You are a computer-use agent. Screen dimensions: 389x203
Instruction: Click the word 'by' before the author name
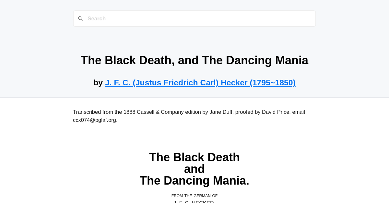tap(98, 82)
